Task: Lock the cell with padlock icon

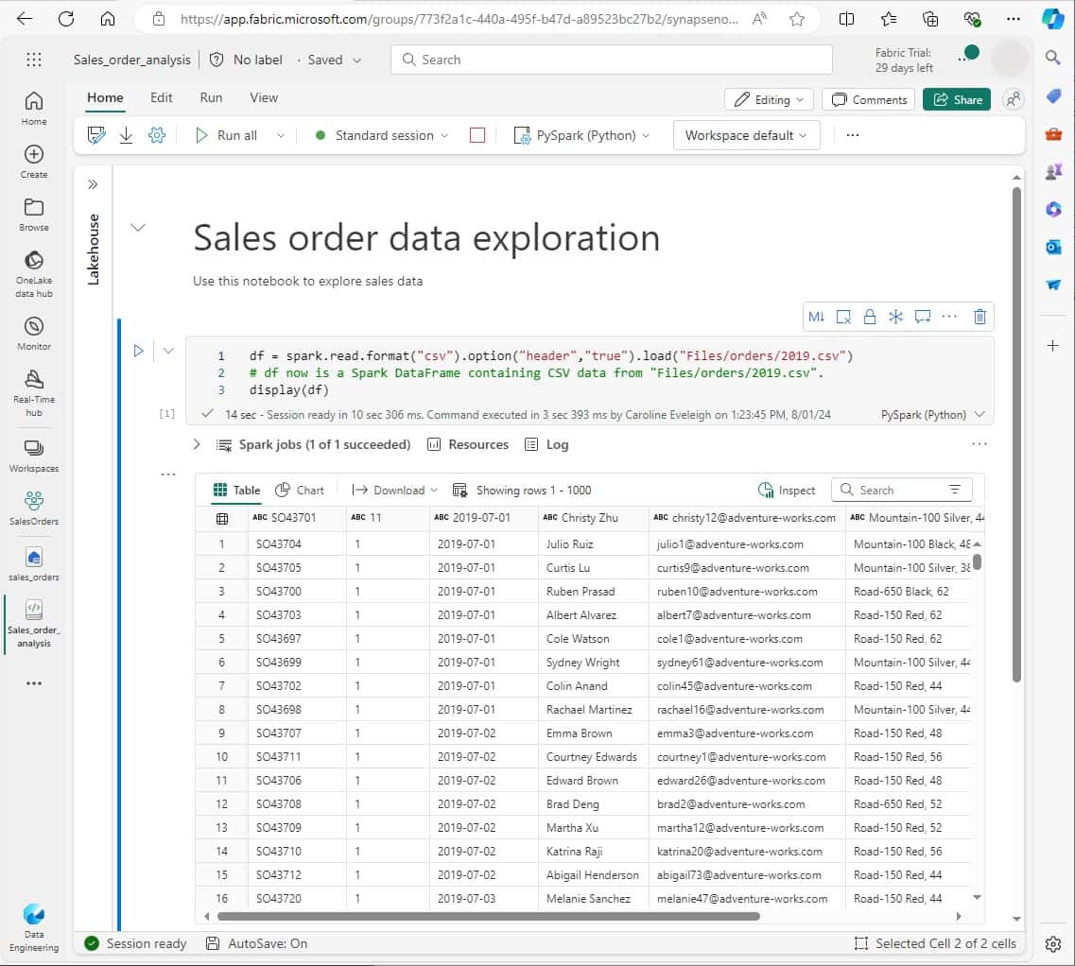Action: click(869, 317)
